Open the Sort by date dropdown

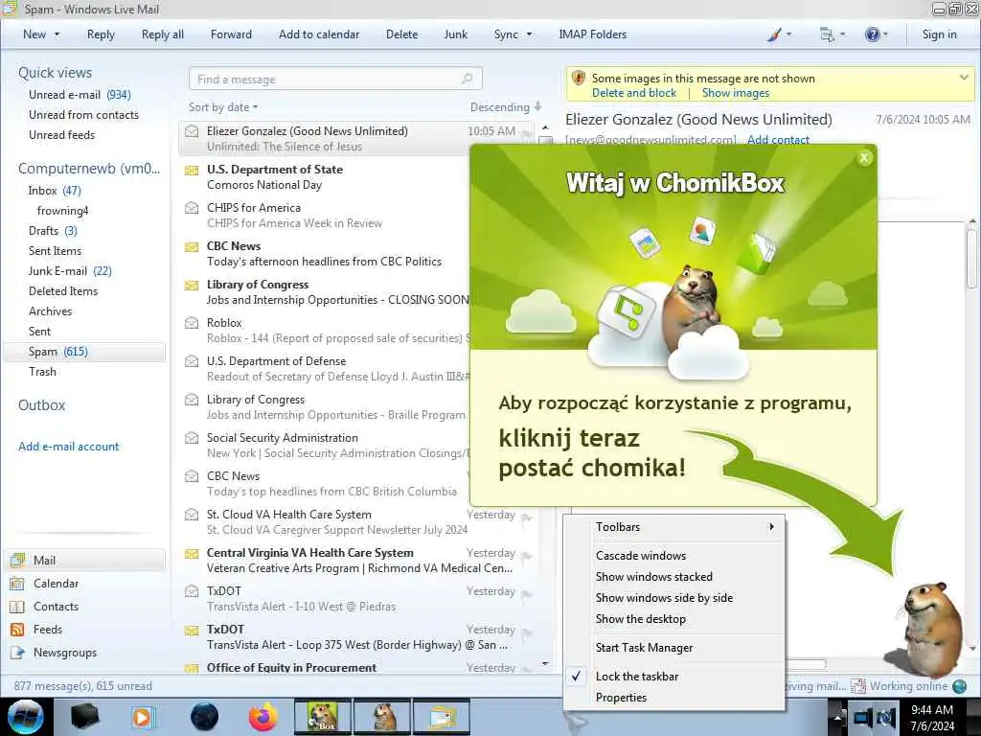(x=222, y=107)
